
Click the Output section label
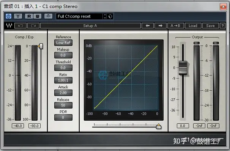(197, 37)
